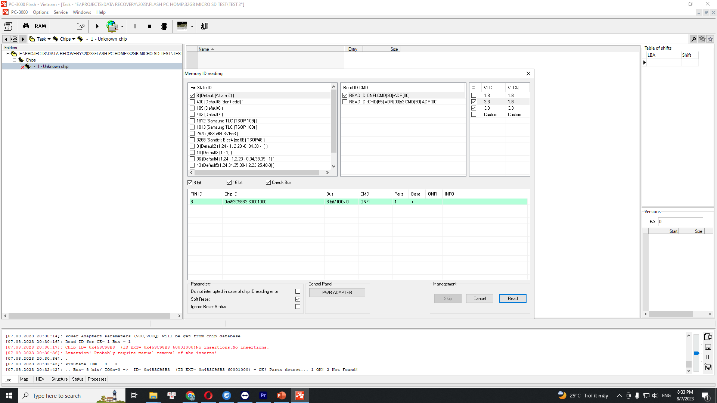
Task: Toggle 'READ ID ONFI:CMD[90]-ADR[00]' checkbox
Action: pos(345,96)
